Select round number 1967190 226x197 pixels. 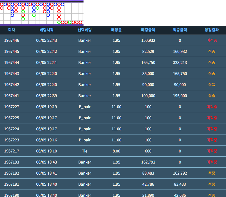click(12, 195)
